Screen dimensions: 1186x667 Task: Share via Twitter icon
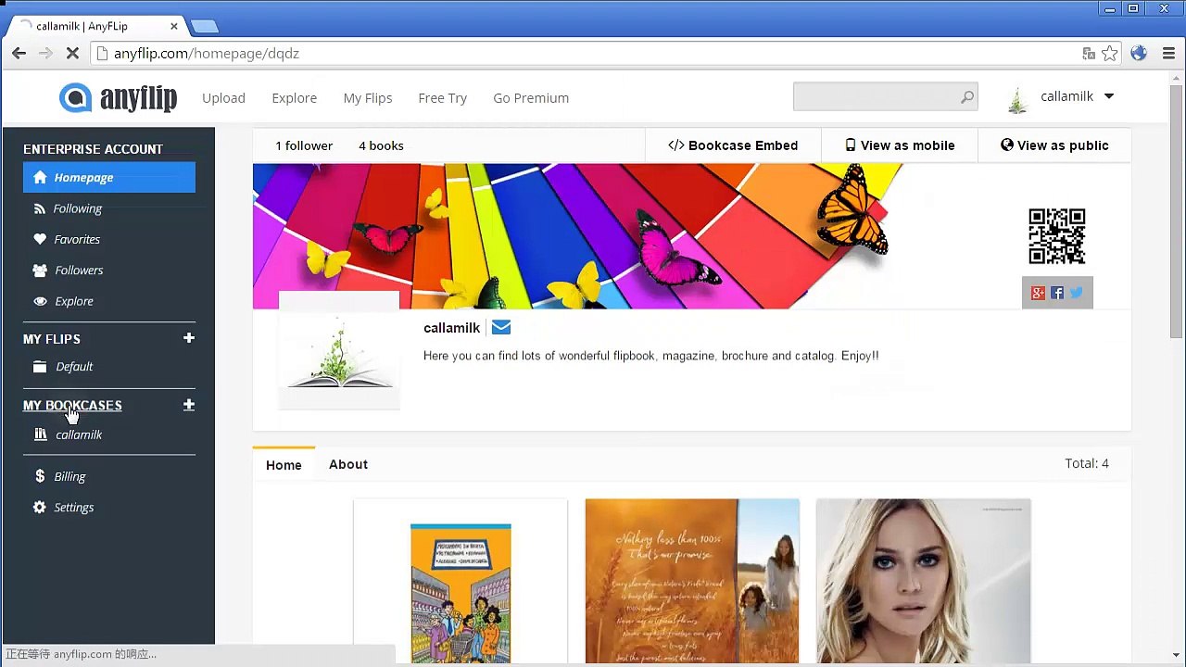coord(1076,293)
